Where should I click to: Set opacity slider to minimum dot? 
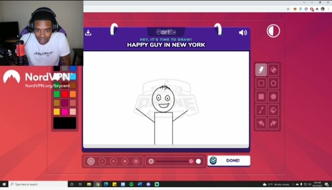pos(151,161)
